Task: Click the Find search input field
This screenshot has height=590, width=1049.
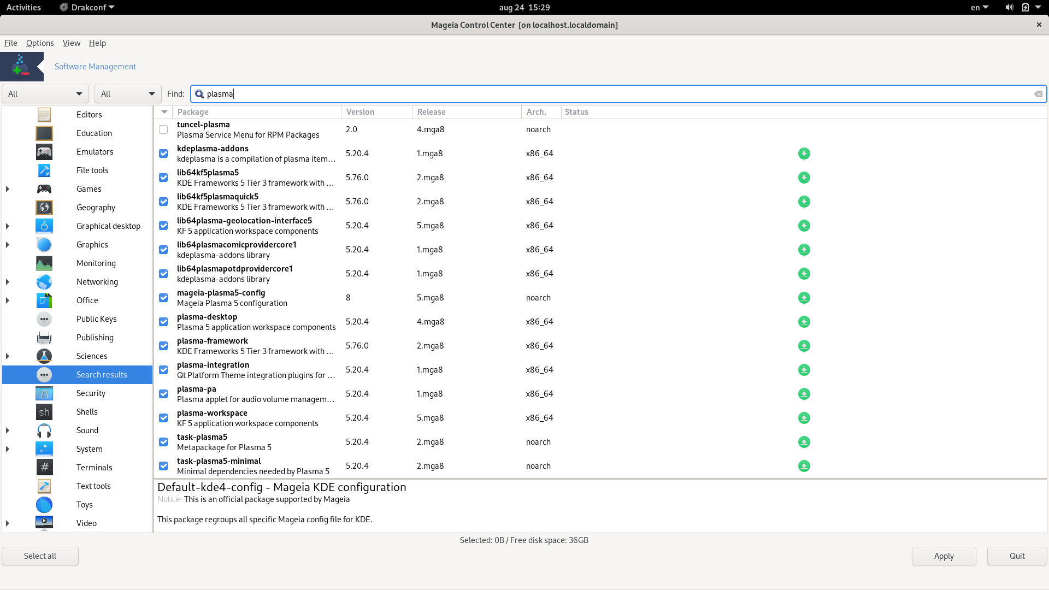Action: point(618,94)
